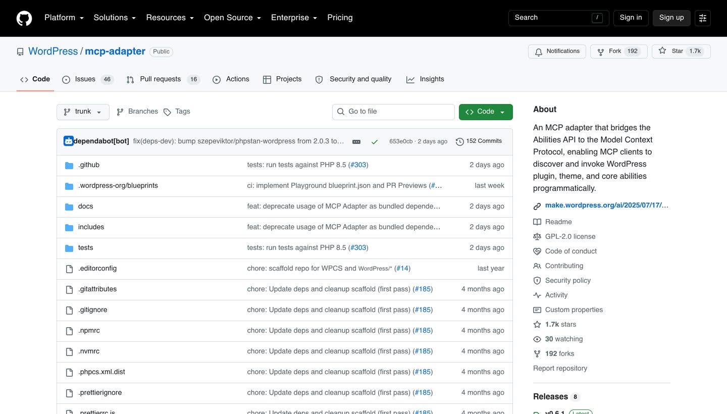Click the dependabot avatar icon

(69, 141)
